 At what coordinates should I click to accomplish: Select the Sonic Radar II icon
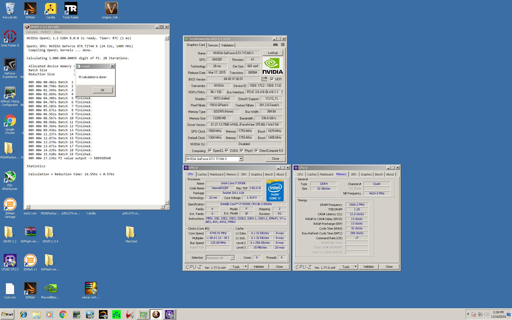coord(10,38)
